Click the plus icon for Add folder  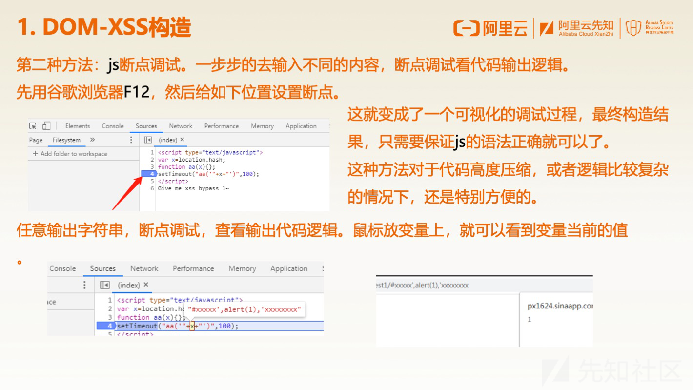(x=35, y=154)
